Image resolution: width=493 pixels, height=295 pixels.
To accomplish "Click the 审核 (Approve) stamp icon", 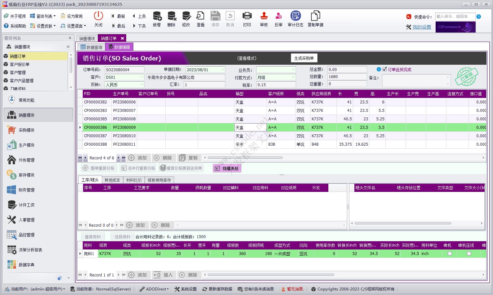I will (x=264, y=16).
